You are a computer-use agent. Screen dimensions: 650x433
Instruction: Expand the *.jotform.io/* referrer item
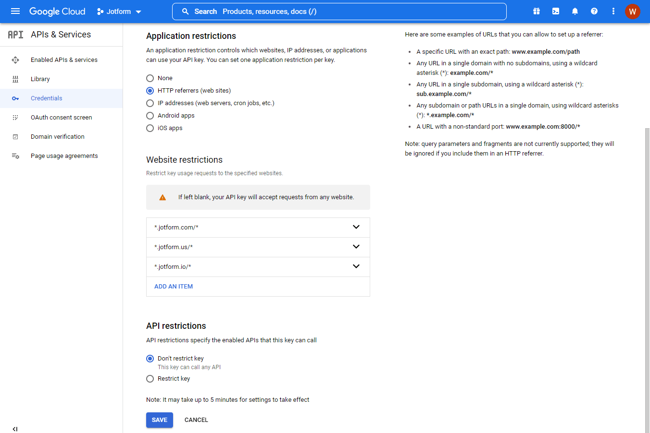coord(356,266)
